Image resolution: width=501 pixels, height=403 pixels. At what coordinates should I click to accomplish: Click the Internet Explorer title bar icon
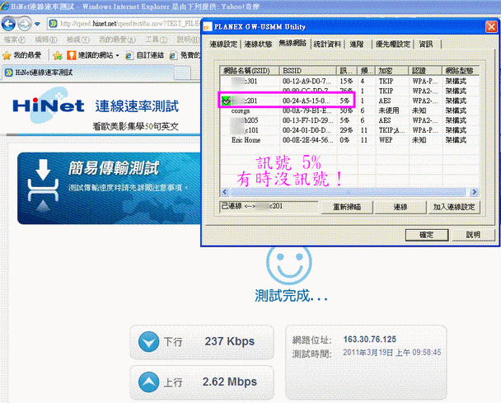click(x=5, y=6)
